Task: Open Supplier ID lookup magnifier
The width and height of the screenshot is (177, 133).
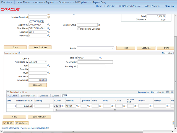Action: click(49, 25)
